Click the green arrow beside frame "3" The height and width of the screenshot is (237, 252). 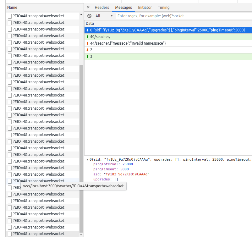87,56
